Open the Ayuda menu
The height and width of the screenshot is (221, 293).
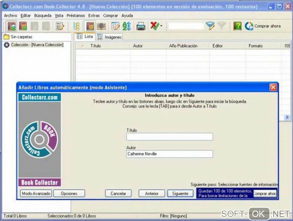(x=127, y=16)
